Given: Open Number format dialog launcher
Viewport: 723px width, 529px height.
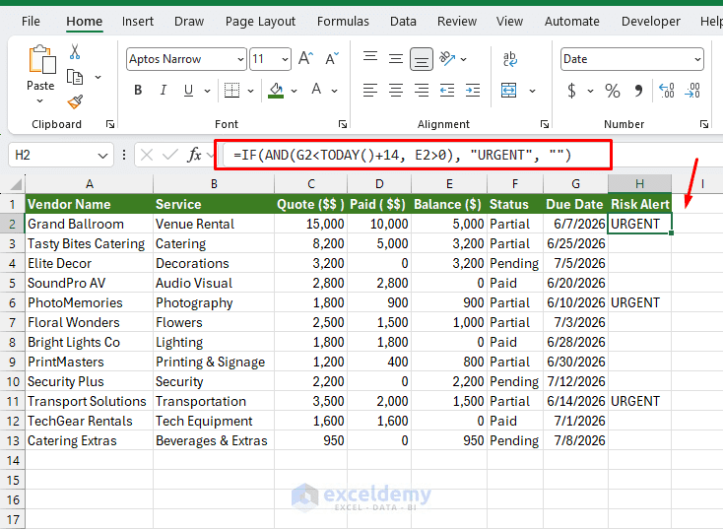Looking at the screenshot, I should [704, 124].
